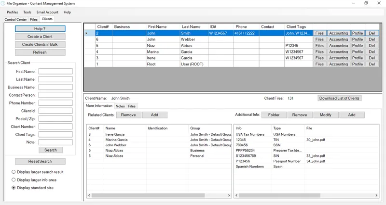
Task: Click the related clients horizontal scrollbar
Action: pyautogui.click(x=148, y=195)
